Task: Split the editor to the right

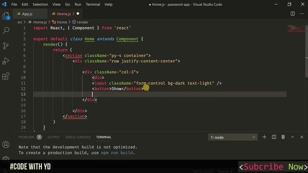Action: click(293, 13)
